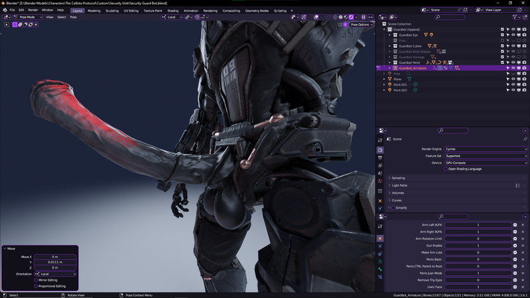530x298 pixels.
Task: Click the pause render preview icon
Action: [x=364, y=17]
